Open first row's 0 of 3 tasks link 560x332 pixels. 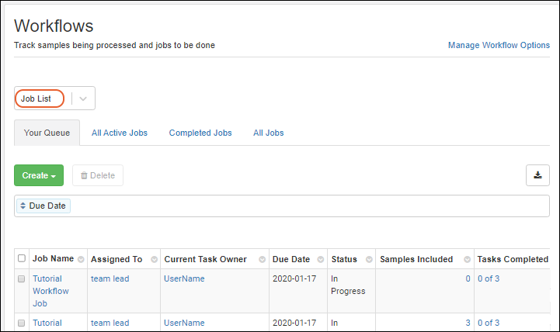pyautogui.click(x=489, y=278)
